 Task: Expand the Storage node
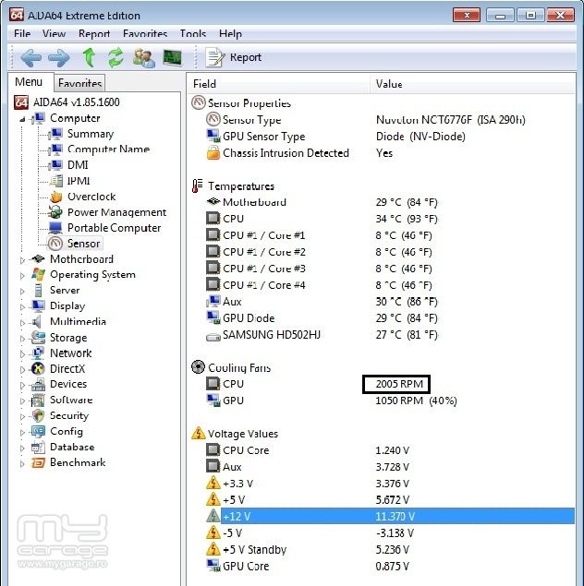(x=22, y=339)
